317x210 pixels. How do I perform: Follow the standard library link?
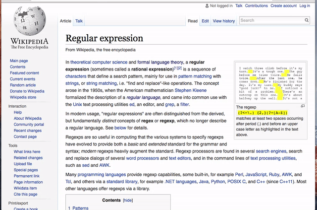122,182
